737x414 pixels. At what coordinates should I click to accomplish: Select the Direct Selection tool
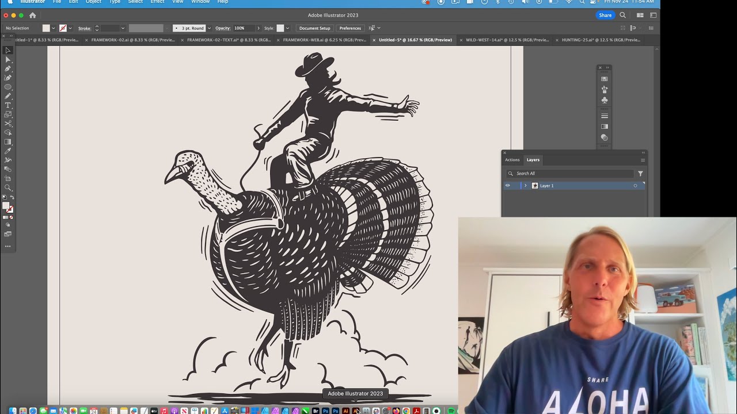pyautogui.click(x=7, y=59)
